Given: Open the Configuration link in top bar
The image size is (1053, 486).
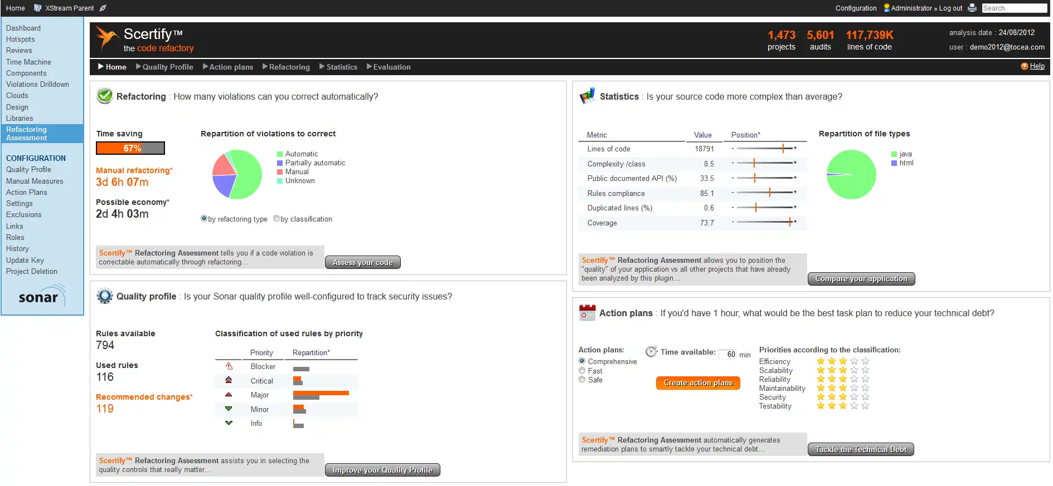Looking at the screenshot, I should [x=856, y=8].
